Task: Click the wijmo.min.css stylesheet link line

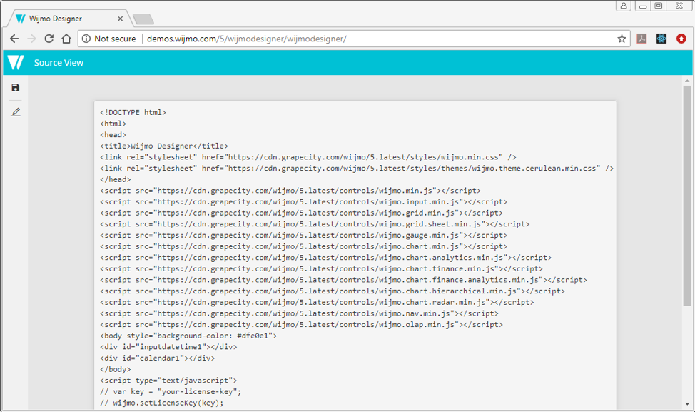Action: pos(308,157)
